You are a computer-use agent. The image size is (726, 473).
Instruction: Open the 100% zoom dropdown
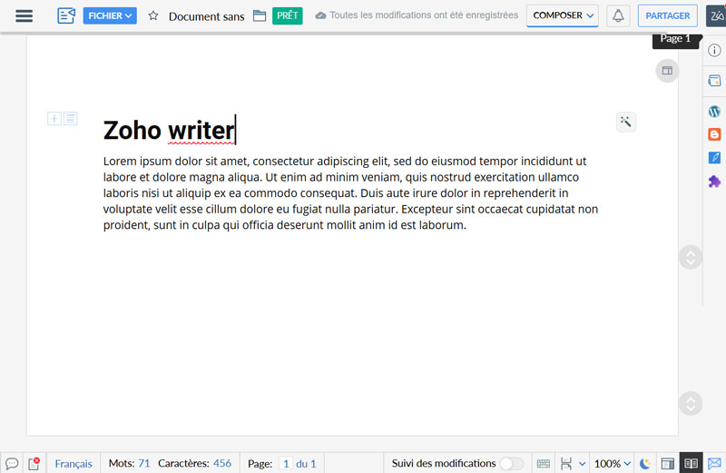[x=612, y=463]
